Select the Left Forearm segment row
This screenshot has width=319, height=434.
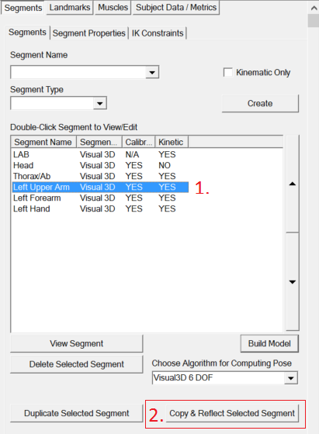pyautogui.click(x=100, y=198)
